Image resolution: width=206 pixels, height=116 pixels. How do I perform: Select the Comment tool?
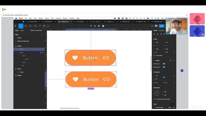point(48,26)
